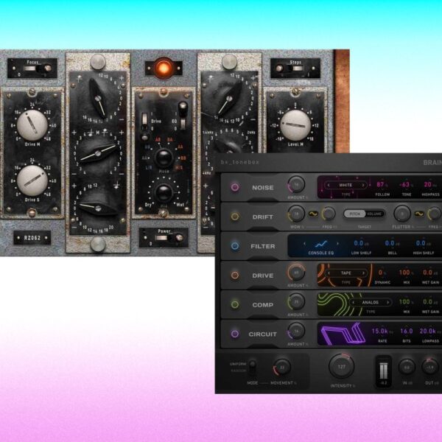This screenshot has width=442, height=442.
Task: Flip the Uniform/Random mode switch
Action: (253, 367)
